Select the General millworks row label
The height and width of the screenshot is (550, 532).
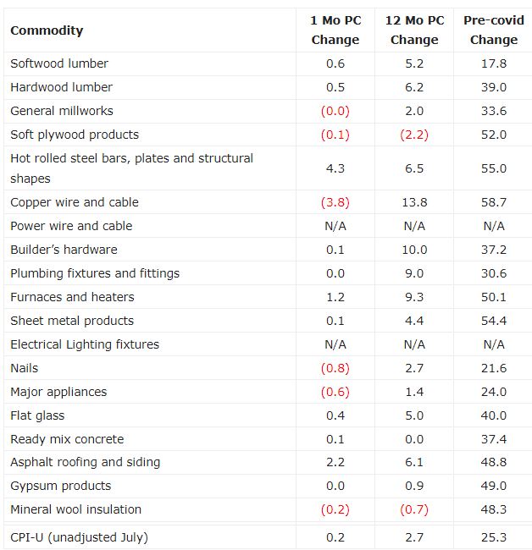(x=61, y=111)
